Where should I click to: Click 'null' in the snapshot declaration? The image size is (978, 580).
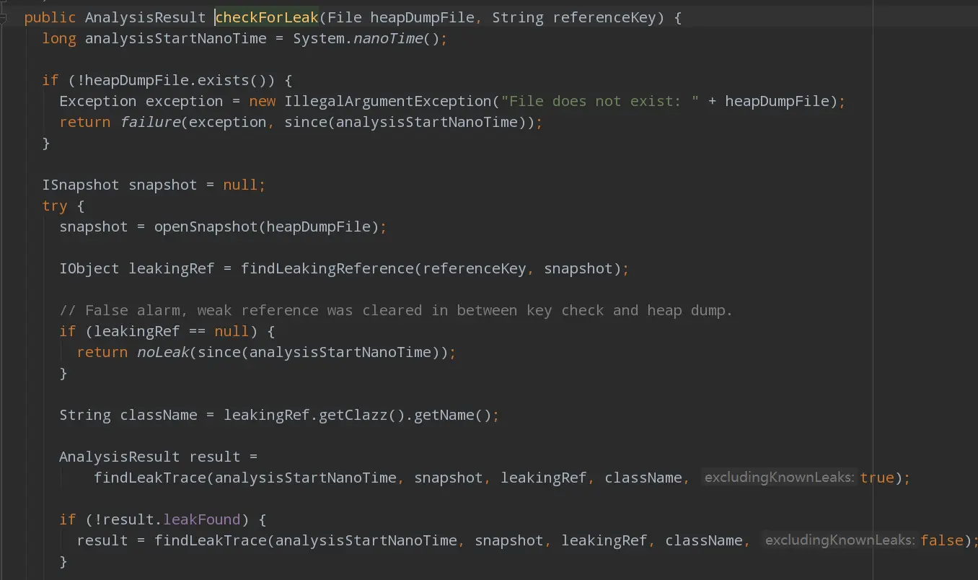[x=241, y=185]
